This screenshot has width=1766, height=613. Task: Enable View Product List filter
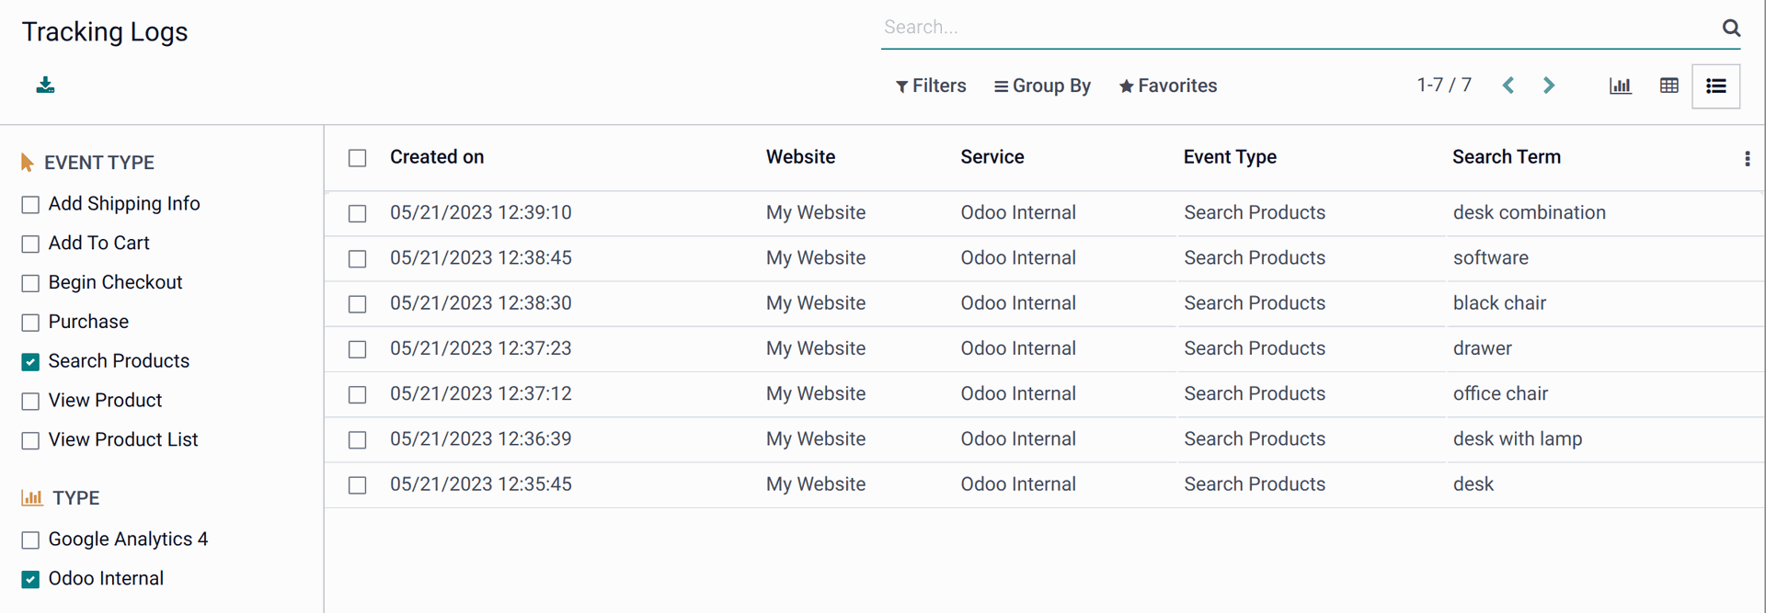[x=30, y=441]
